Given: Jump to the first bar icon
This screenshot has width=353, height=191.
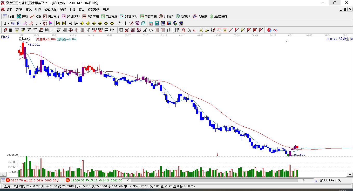Looking at the screenshot, I should point(58,23).
